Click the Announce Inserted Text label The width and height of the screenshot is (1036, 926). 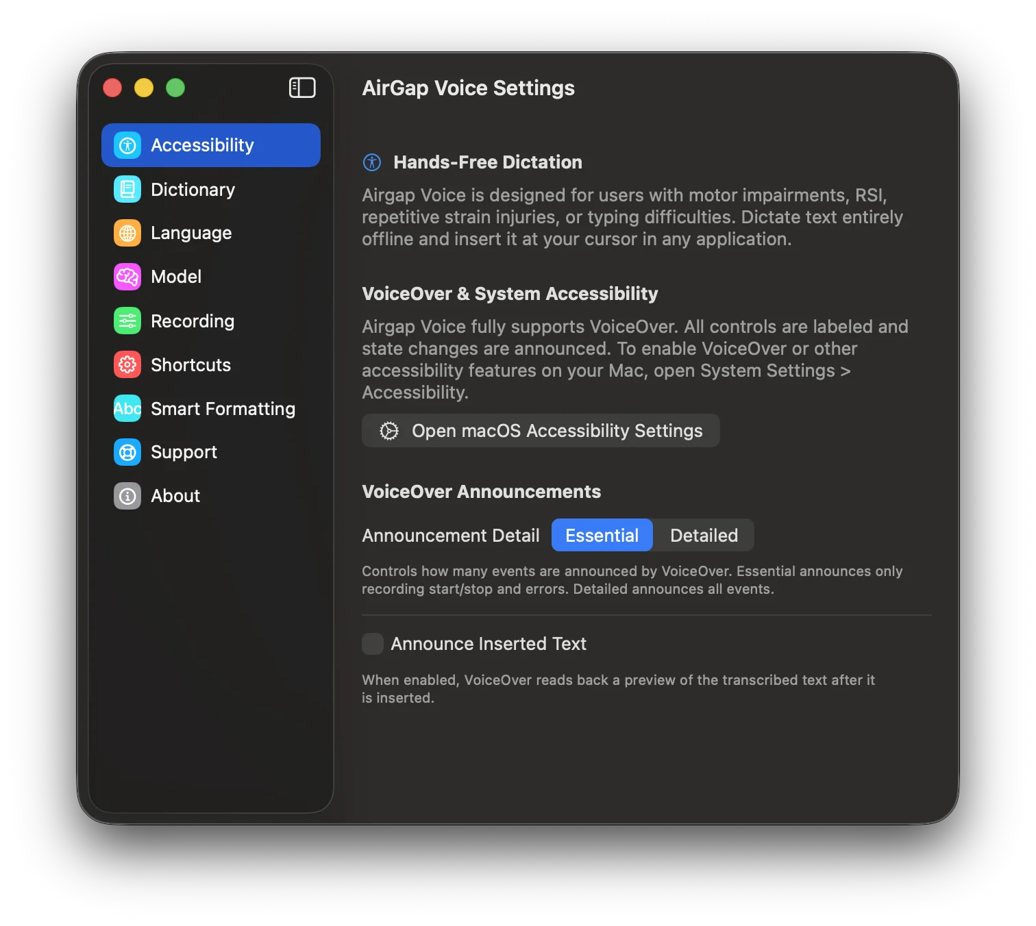click(489, 644)
